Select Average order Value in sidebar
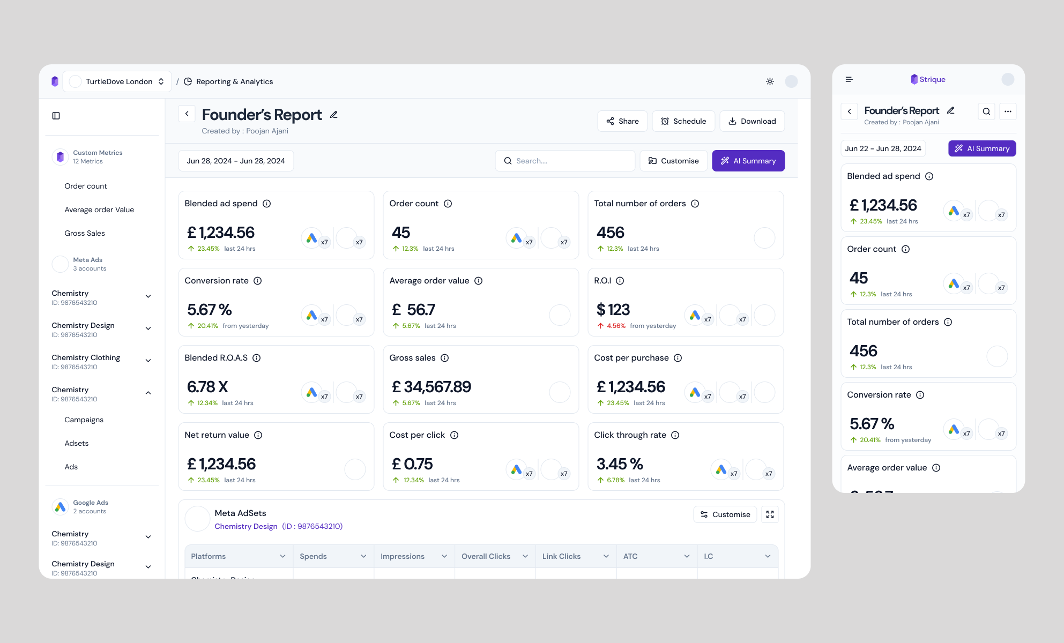Image resolution: width=1064 pixels, height=643 pixels. 99,210
